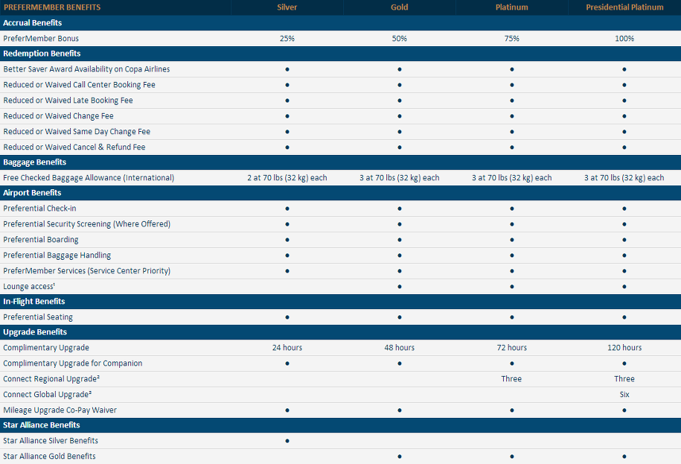Click the Preferential Baggage Handling label
This screenshot has width=681, height=464.
(57, 255)
